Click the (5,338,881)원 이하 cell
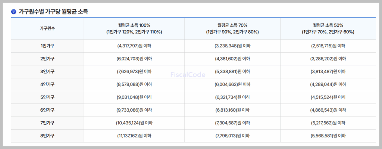 point(232,72)
